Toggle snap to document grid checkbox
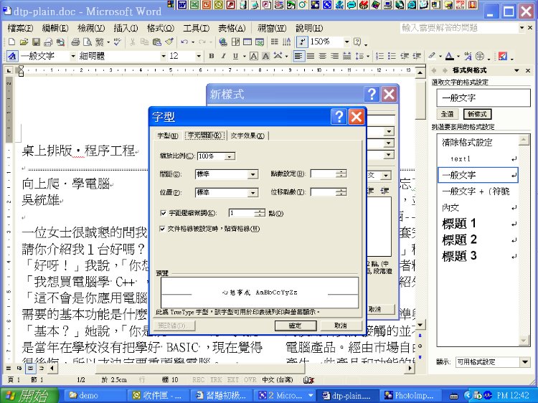The width and height of the screenshot is (538, 403). coord(163,229)
